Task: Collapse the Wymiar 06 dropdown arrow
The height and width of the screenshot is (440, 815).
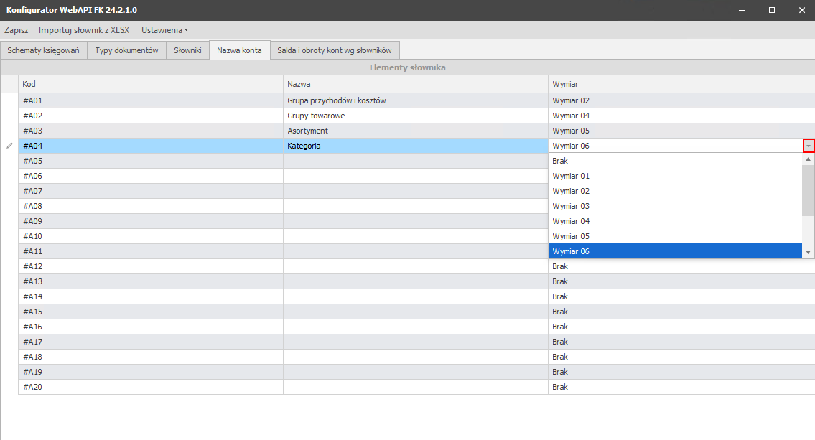Action: [809, 146]
